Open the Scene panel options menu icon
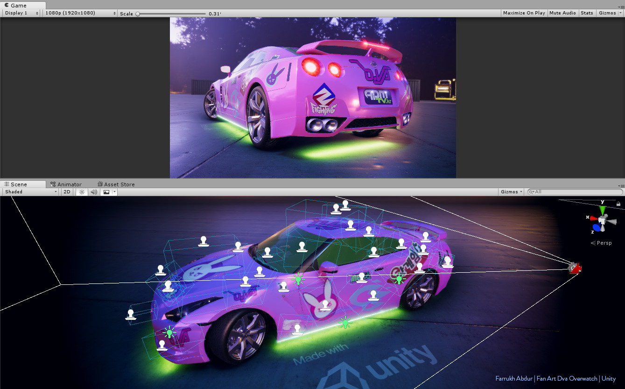 coord(621,186)
